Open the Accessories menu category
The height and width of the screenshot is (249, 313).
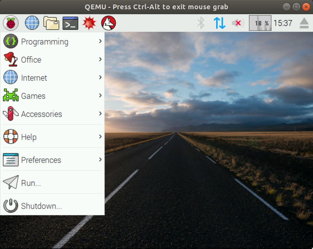point(52,114)
